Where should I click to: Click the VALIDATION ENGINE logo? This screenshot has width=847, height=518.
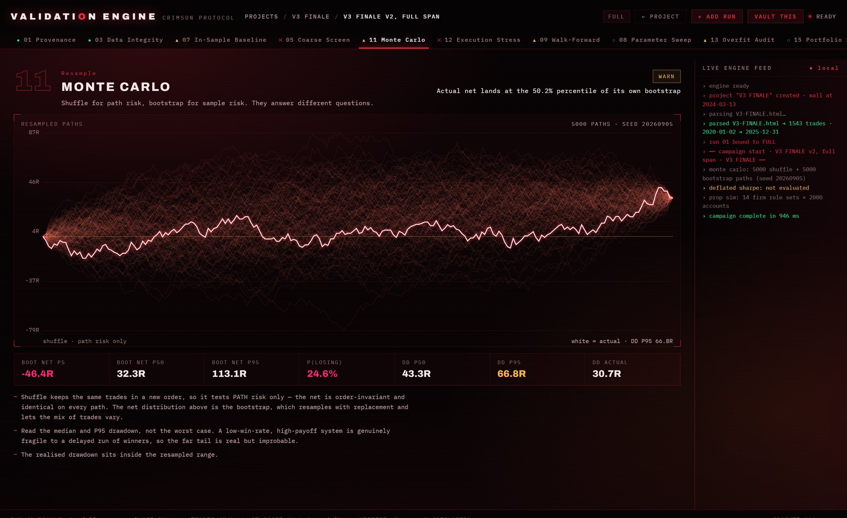tap(83, 16)
